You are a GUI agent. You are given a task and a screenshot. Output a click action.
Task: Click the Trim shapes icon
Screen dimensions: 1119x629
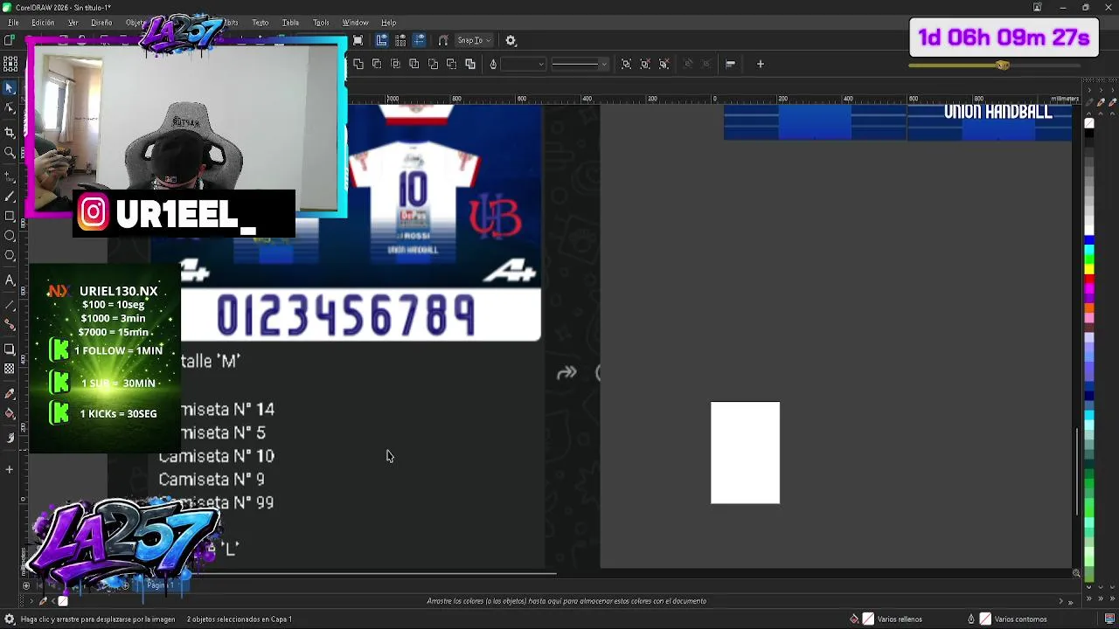377,64
